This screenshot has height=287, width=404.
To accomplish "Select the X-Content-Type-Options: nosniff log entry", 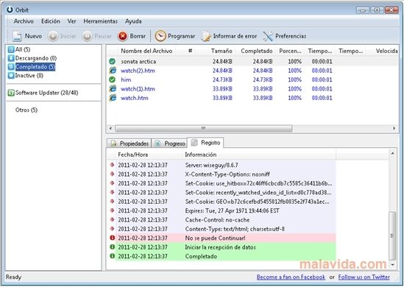I will click(227, 174).
